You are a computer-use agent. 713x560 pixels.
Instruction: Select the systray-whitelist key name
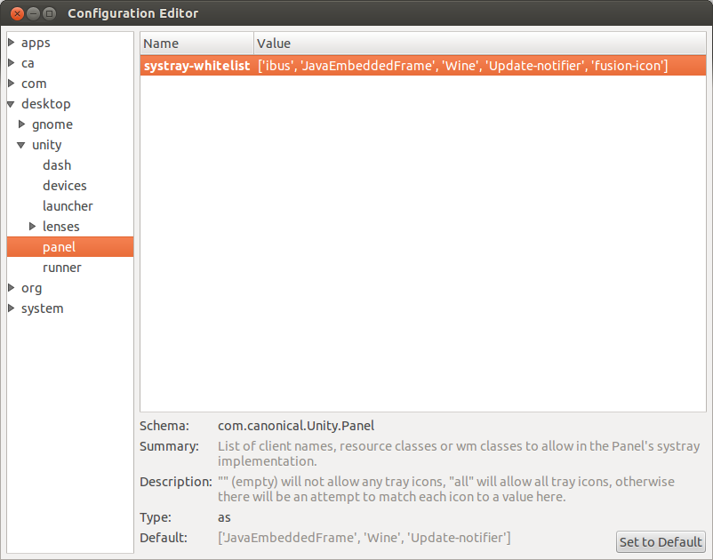tap(196, 66)
